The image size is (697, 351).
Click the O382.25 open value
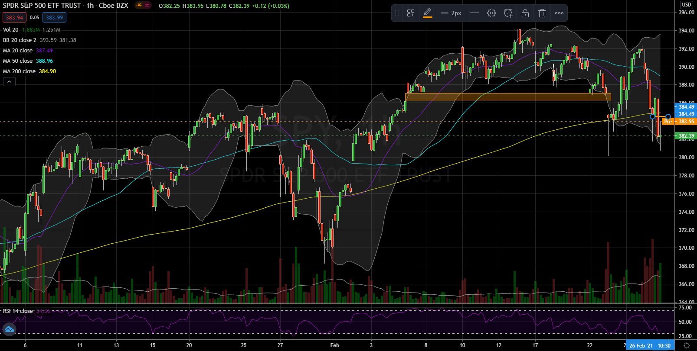coord(170,6)
